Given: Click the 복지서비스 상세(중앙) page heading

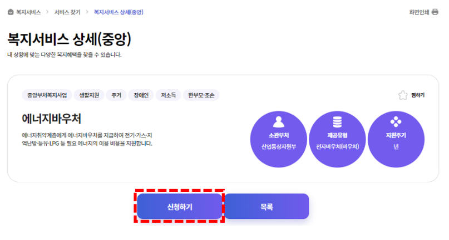Looking at the screenshot, I should coord(69,39).
